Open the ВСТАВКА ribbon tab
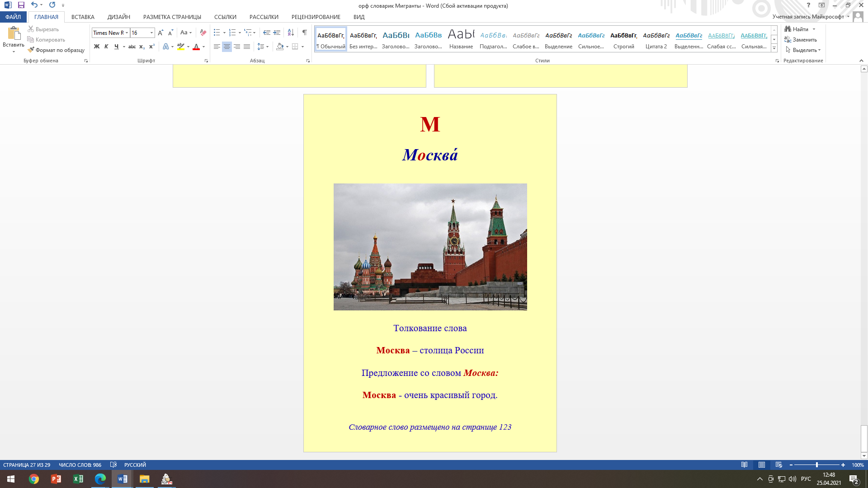Viewport: 868px width, 488px height. coord(83,17)
